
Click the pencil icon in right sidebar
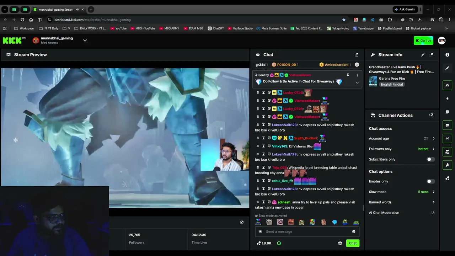447,68
